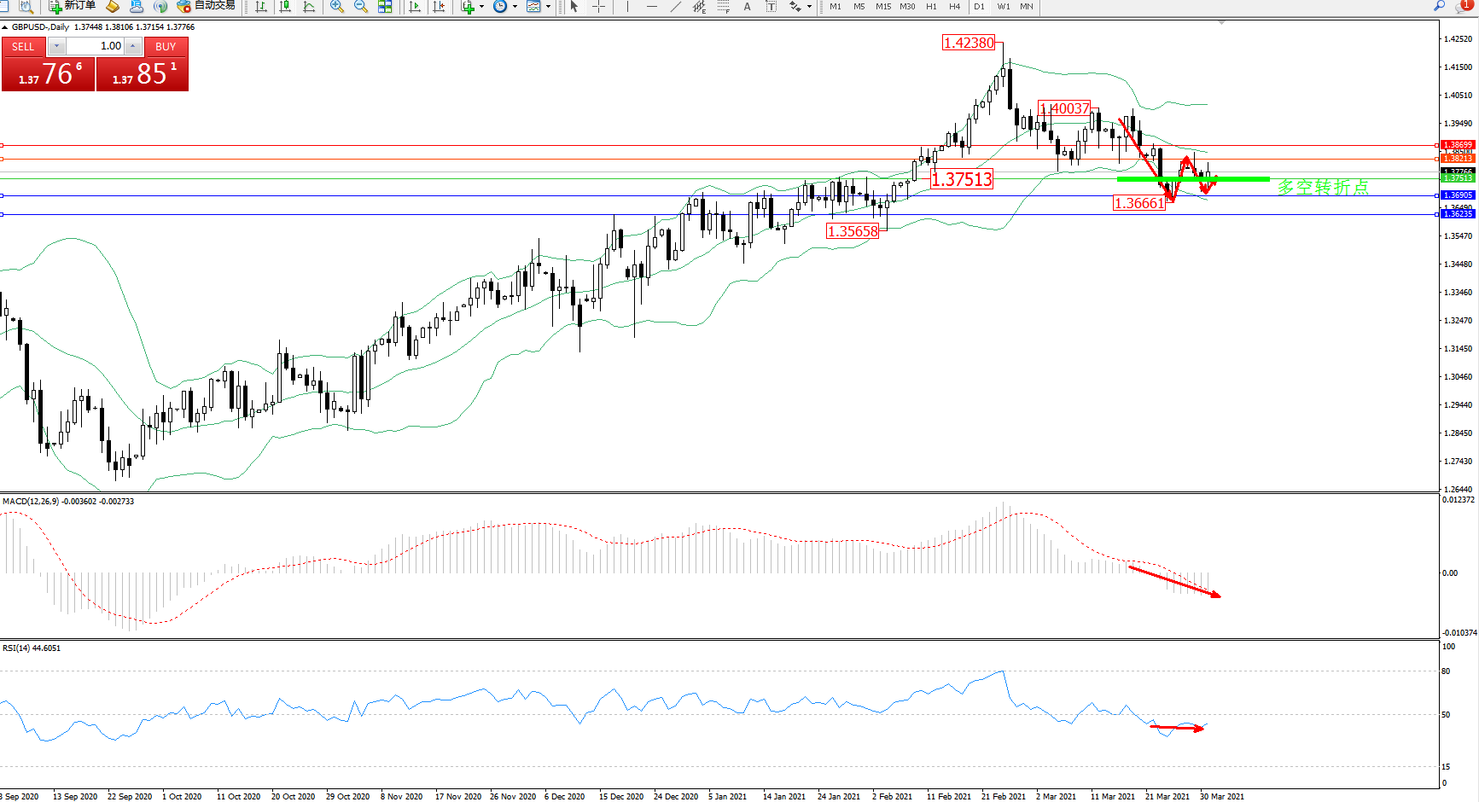Select the crosshair cursor tool
1479x802 pixels.
(x=599, y=6)
